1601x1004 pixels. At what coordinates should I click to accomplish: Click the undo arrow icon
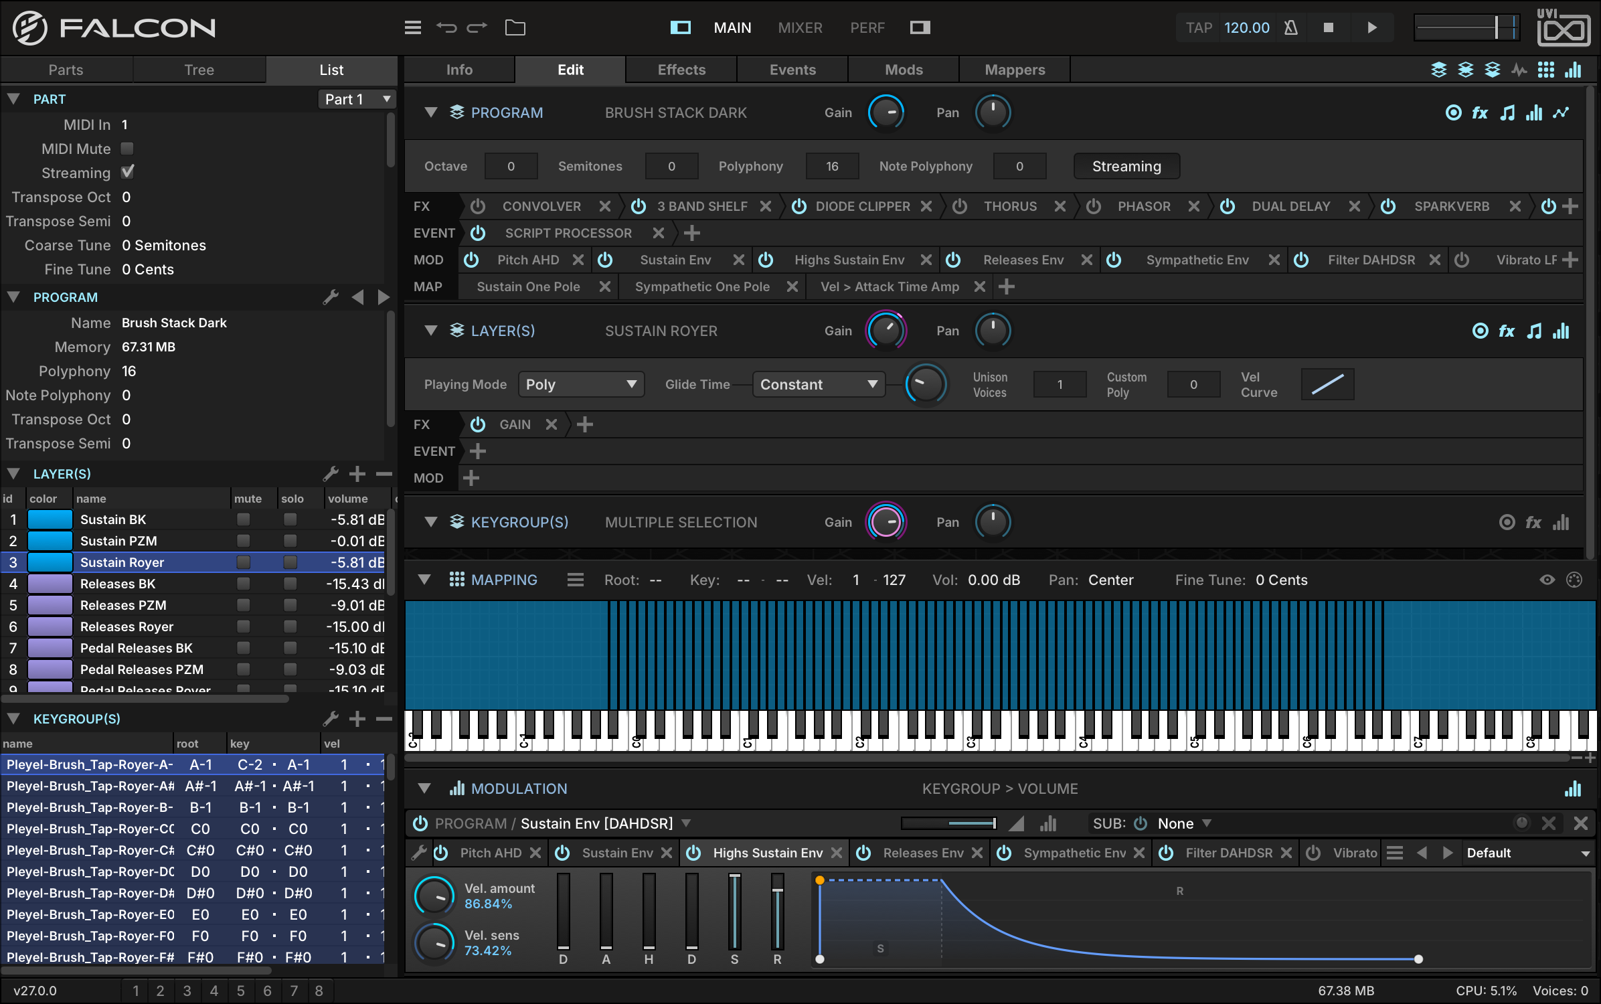[446, 27]
